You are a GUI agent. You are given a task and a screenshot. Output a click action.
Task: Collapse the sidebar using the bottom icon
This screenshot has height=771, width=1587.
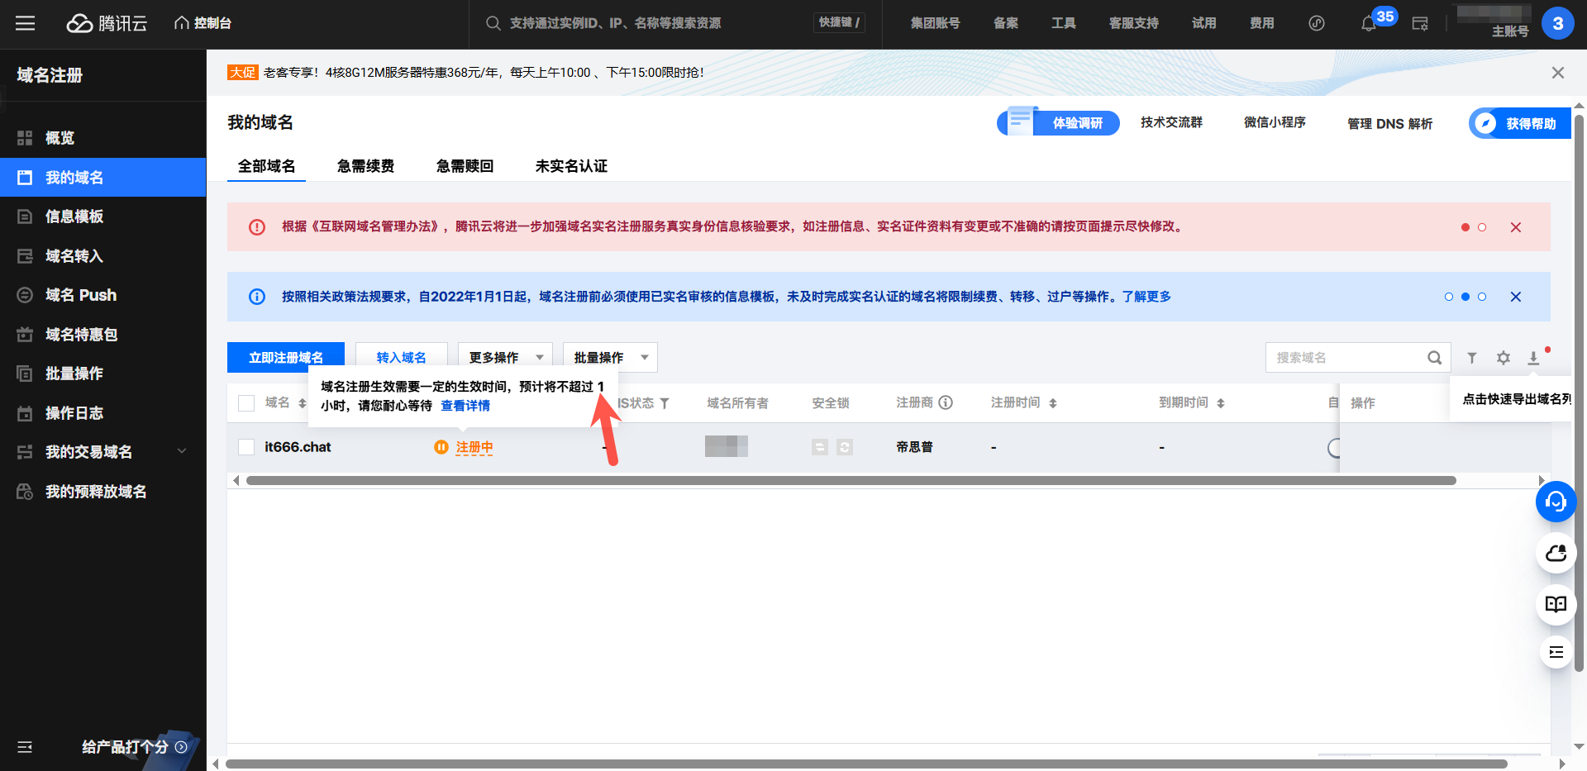point(25,747)
